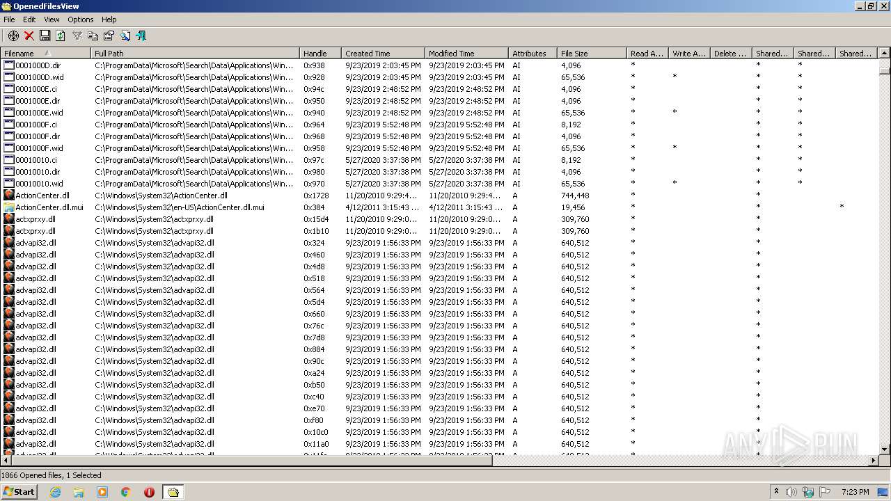Click the file size 19,456

click(573, 207)
